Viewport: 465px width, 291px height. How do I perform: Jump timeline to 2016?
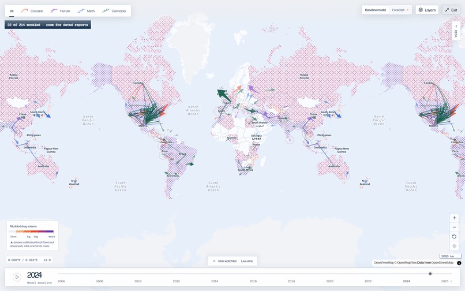coord(253,281)
